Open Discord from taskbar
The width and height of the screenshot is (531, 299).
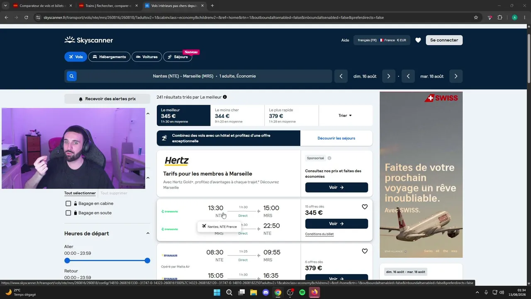pyautogui.click(x=266, y=292)
